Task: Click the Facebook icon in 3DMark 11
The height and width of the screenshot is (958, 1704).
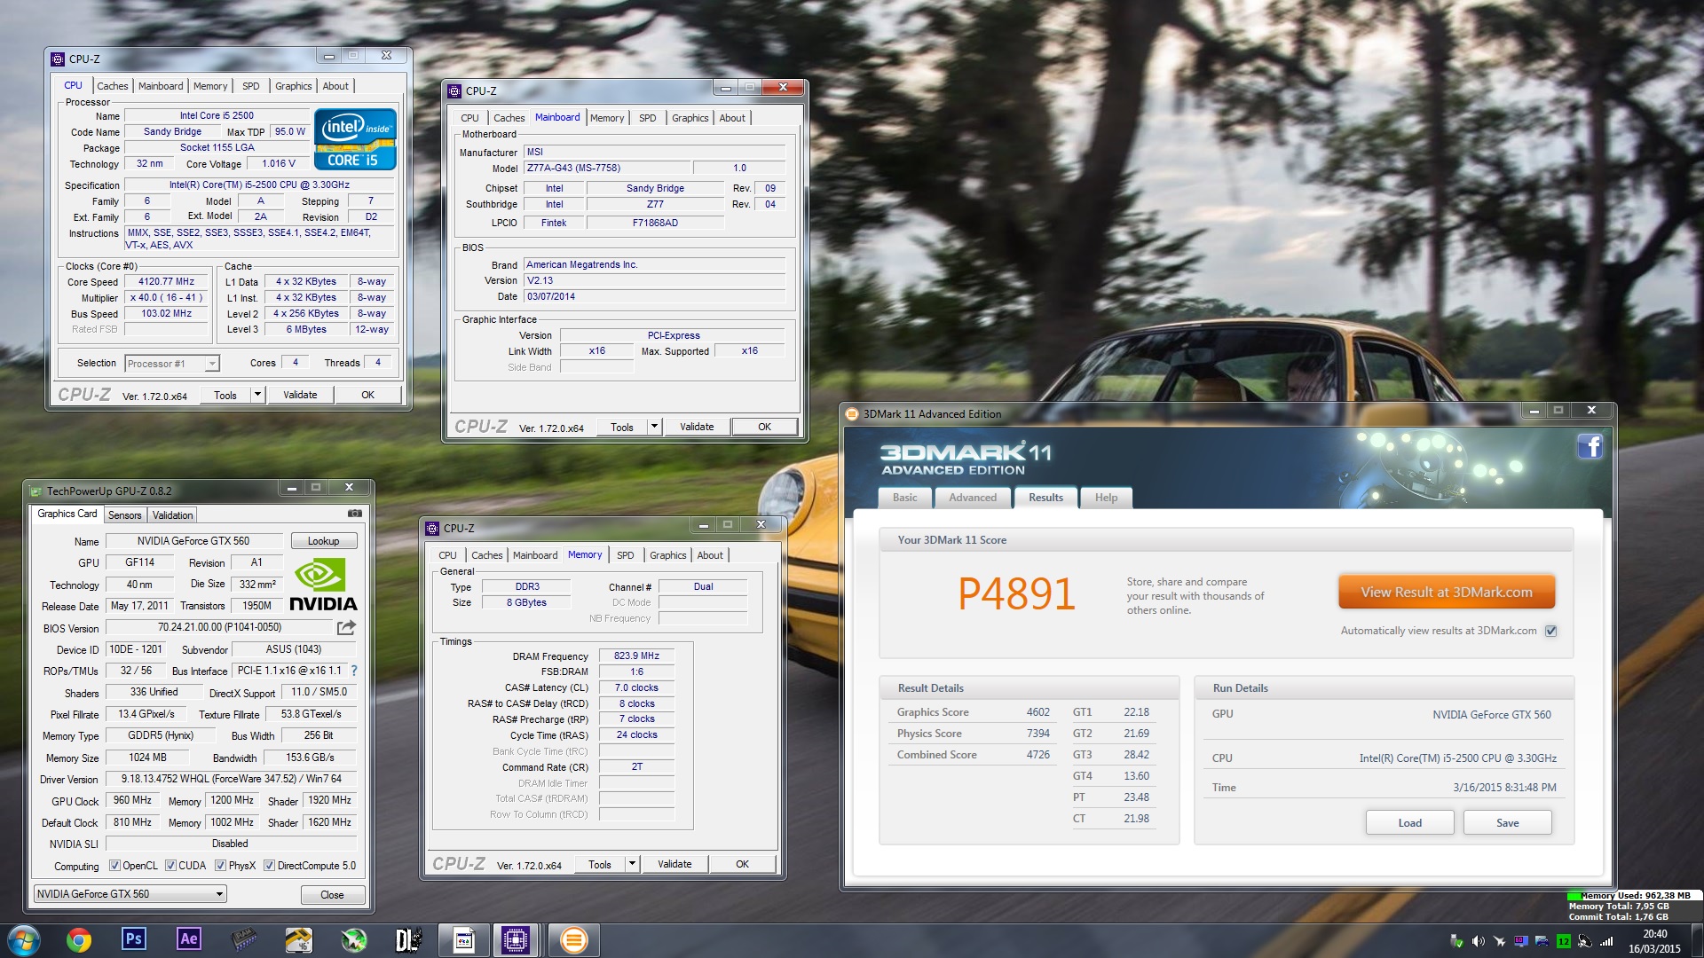Action: click(1590, 446)
